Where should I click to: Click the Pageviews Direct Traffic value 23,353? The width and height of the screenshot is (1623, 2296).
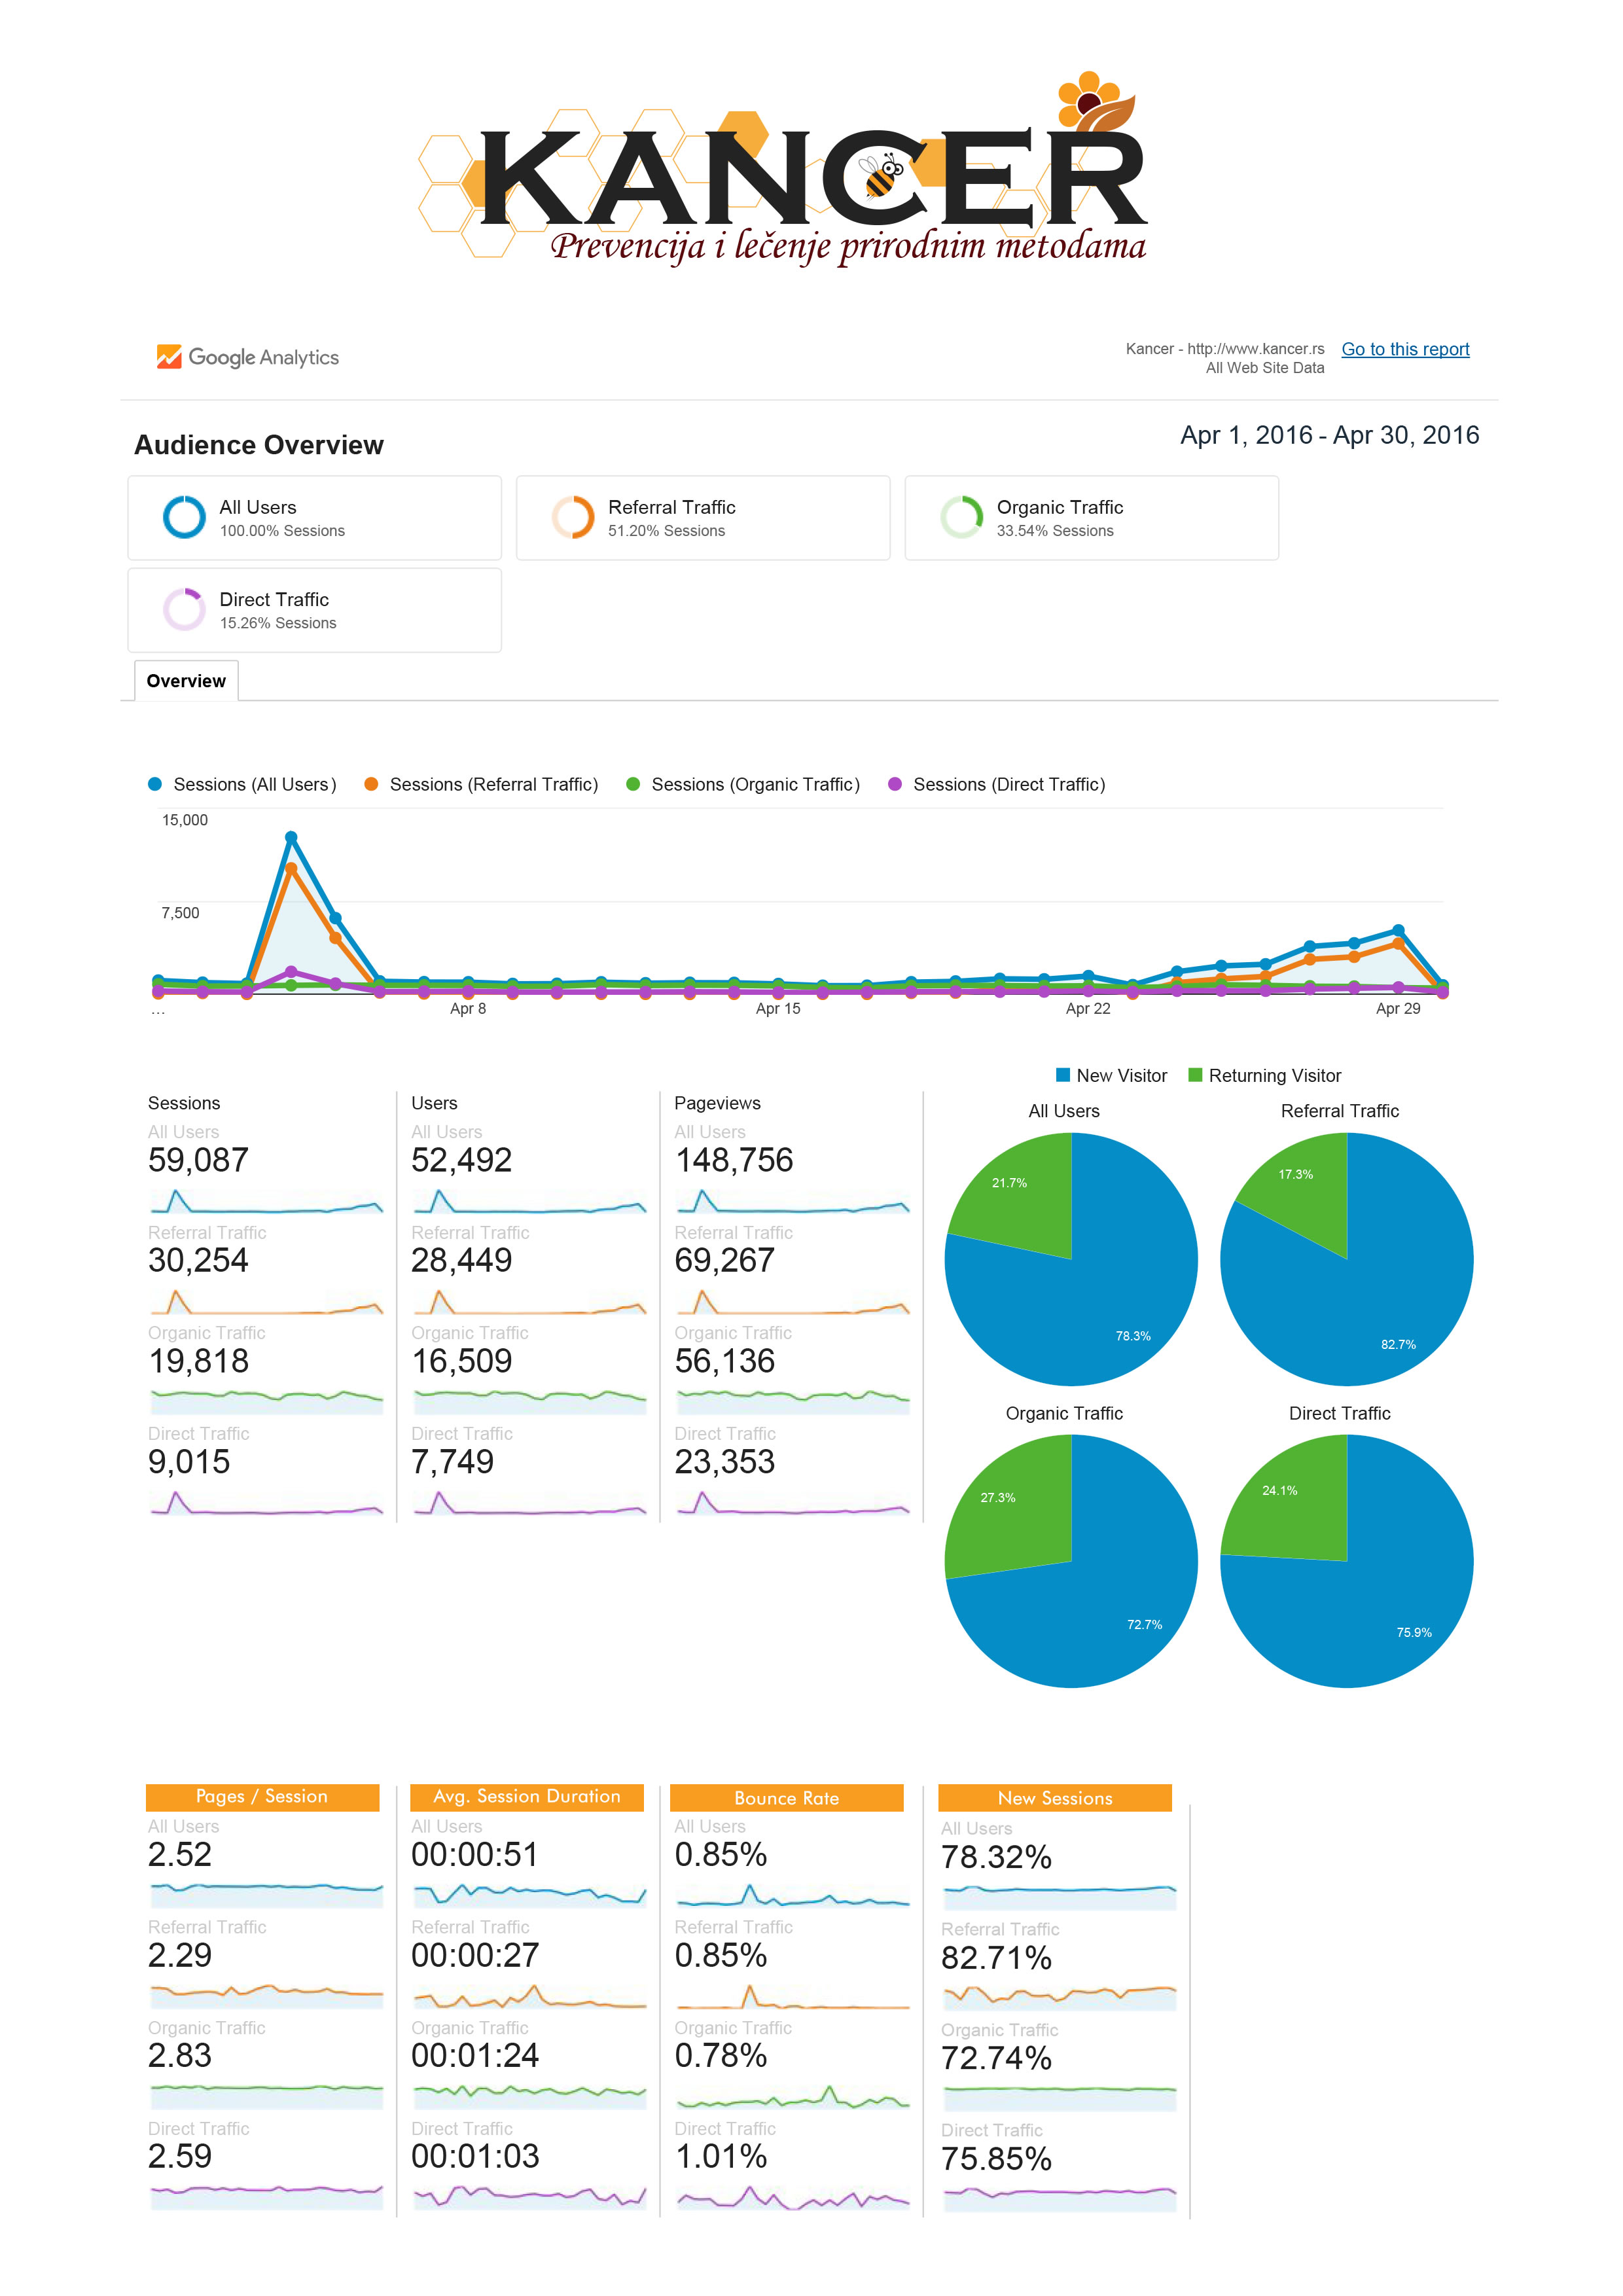pyautogui.click(x=725, y=1462)
